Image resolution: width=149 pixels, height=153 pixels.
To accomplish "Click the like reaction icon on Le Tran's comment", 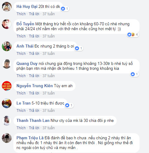I will click(67, 105).
